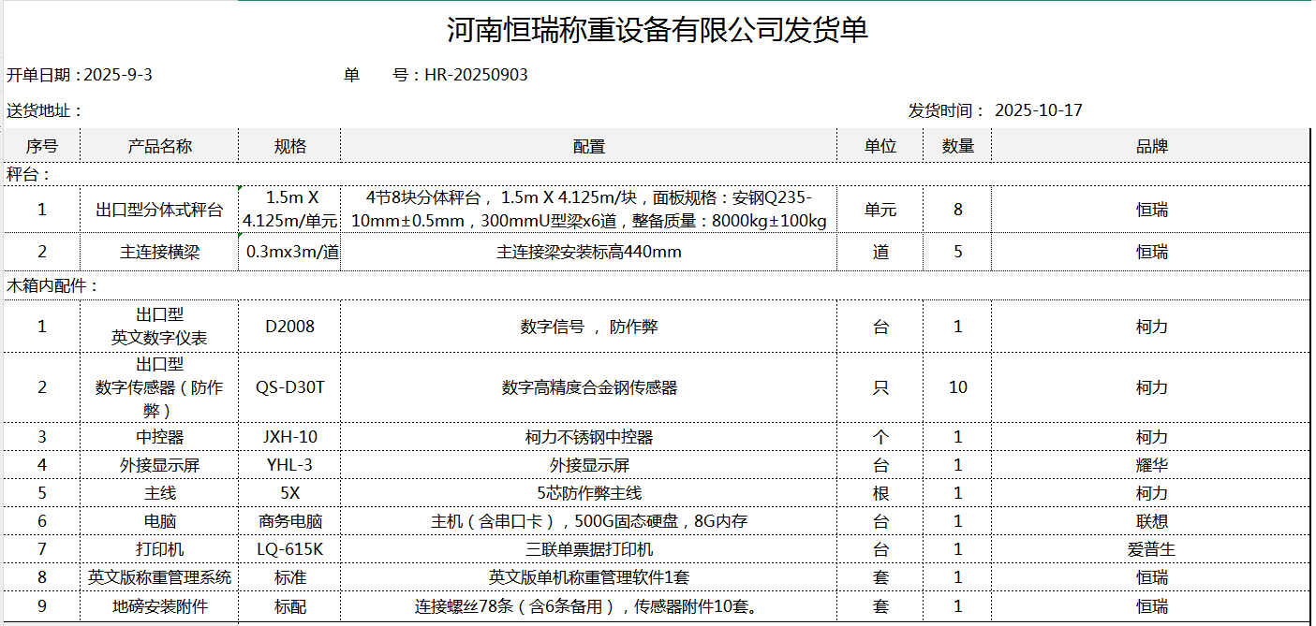Select the 开单日期 2025-9-3 cell
The image size is (1316, 626).
click(80, 76)
